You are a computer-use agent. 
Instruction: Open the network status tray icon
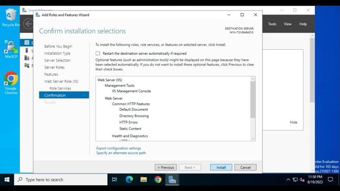295,179
